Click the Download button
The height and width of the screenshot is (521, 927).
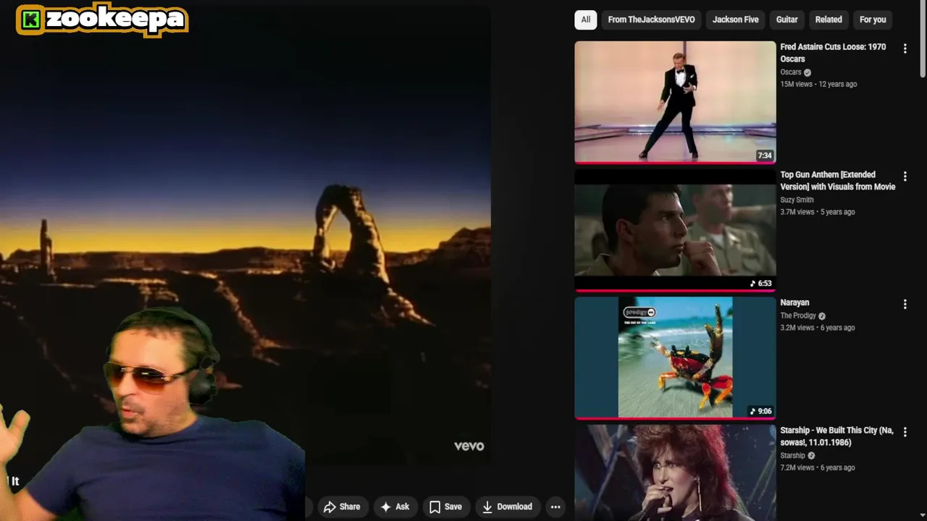507,507
